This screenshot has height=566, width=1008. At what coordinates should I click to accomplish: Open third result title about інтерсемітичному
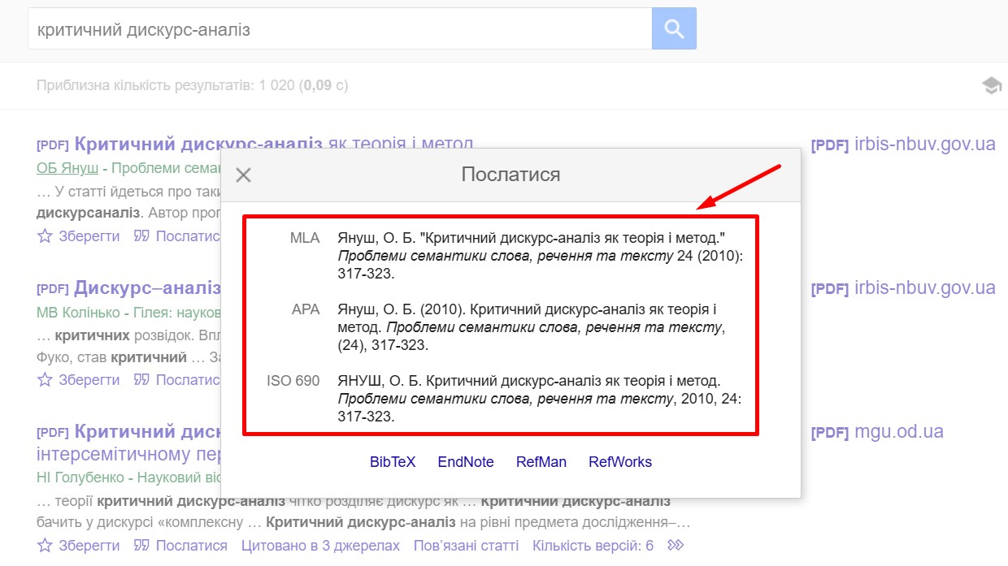pyautogui.click(x=128, y=443)
